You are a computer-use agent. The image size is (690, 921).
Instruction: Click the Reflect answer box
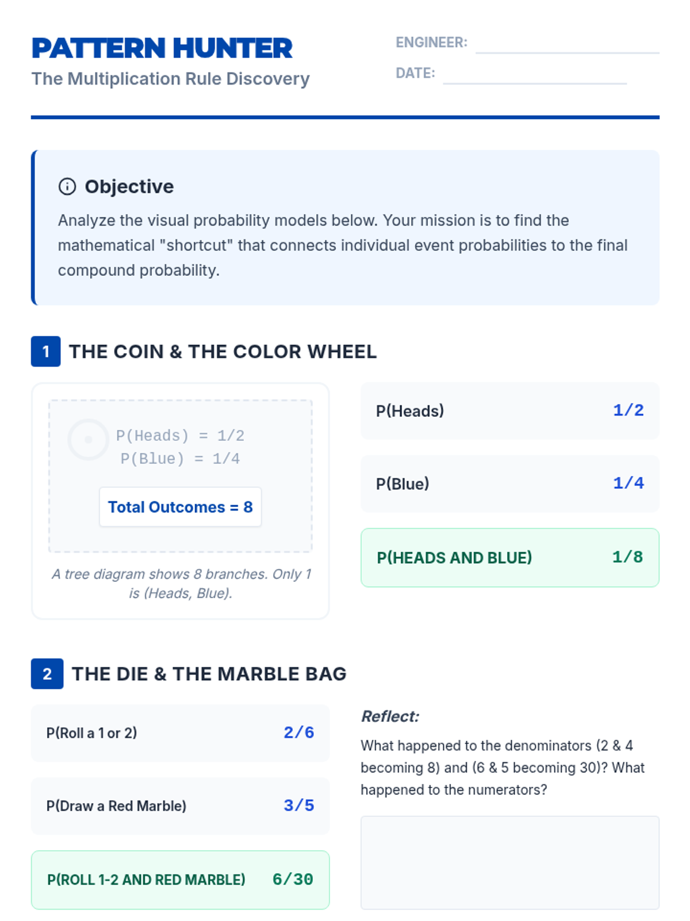tap(510, 862)
